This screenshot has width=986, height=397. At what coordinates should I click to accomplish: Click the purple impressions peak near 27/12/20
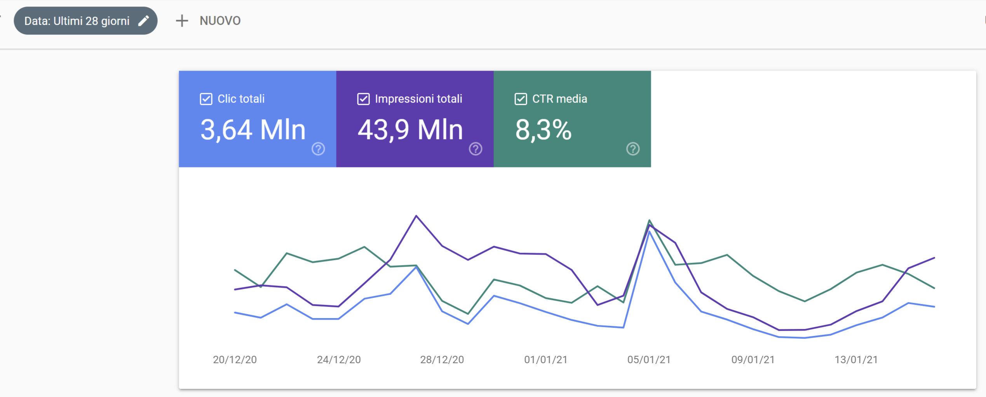point(416,216)
